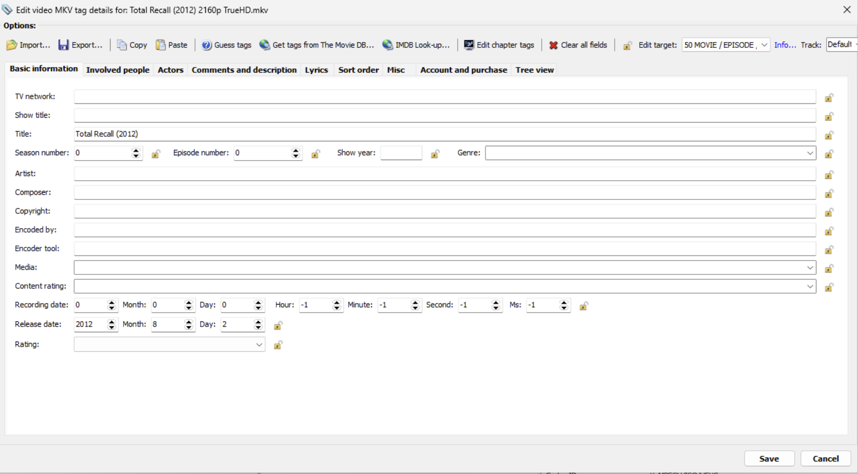Open Account and purchase tab

(463, 70)
